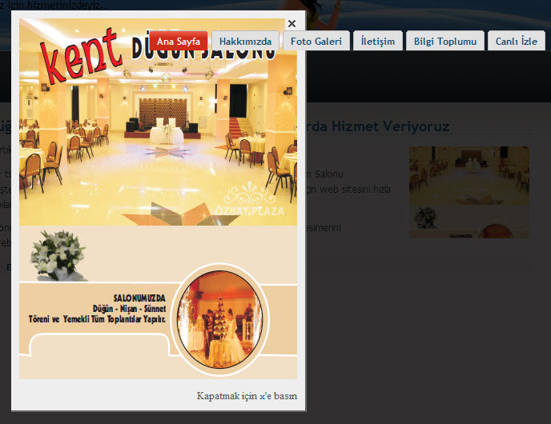551x424 pixels.
Task: Click the 'SALONUMUZDA' text in the flyer
Action: point(139,298)
